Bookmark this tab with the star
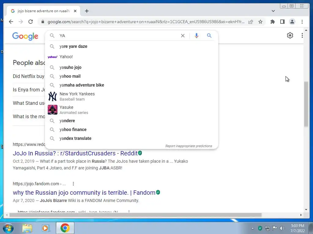The image size is (313, 234). point(260,22)
